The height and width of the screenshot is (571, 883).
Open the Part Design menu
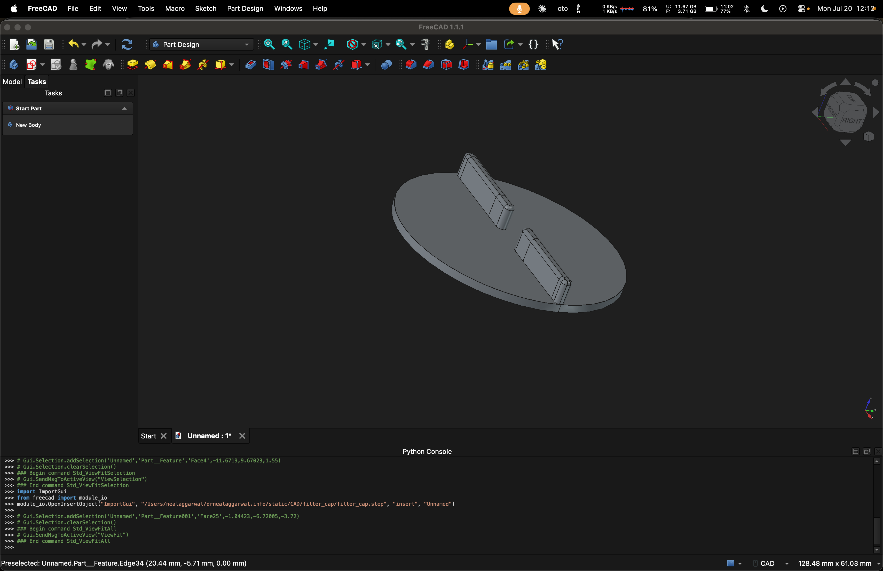(x=245, y=9)
